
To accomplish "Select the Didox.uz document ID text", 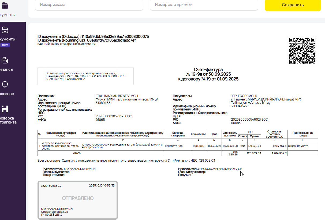I will click(x=93, y=36).
